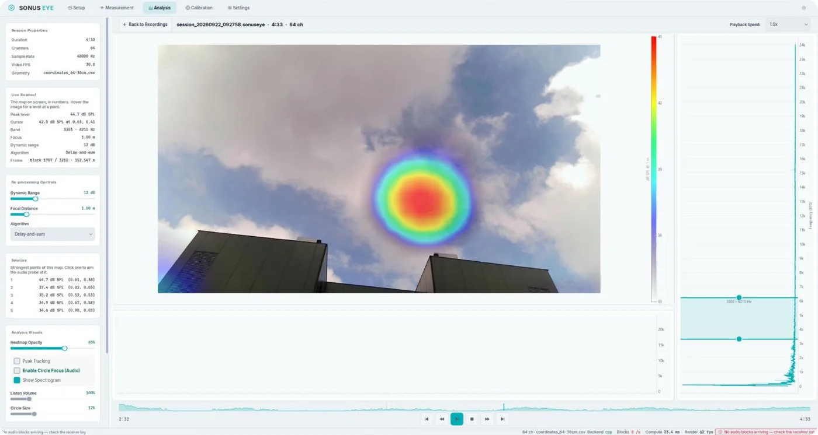Toggle Enable Circle Focus (Audio) checkbox
The image size is (818, 435).
click(x=17, y=370)
